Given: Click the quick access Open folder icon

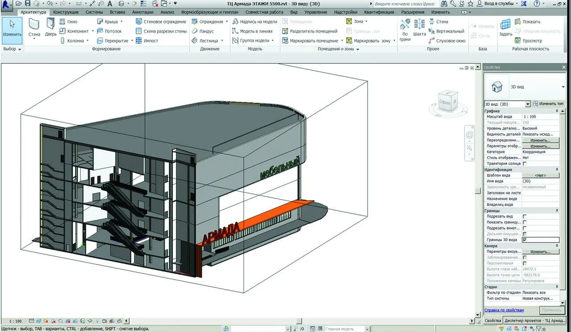Looking at the screenshot, I should tap(19, 3).
